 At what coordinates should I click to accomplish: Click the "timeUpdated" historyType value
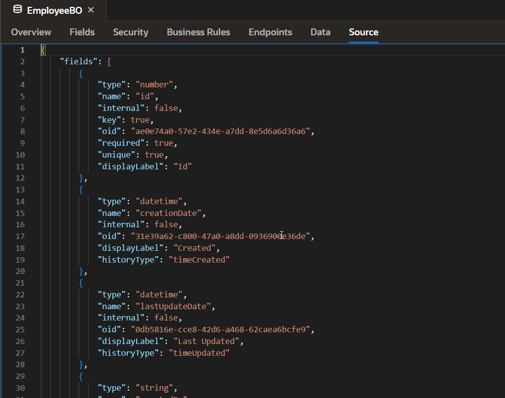coord(199,353)
